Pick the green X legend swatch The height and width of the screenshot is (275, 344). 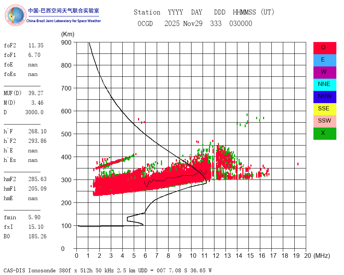click(325, 134)
